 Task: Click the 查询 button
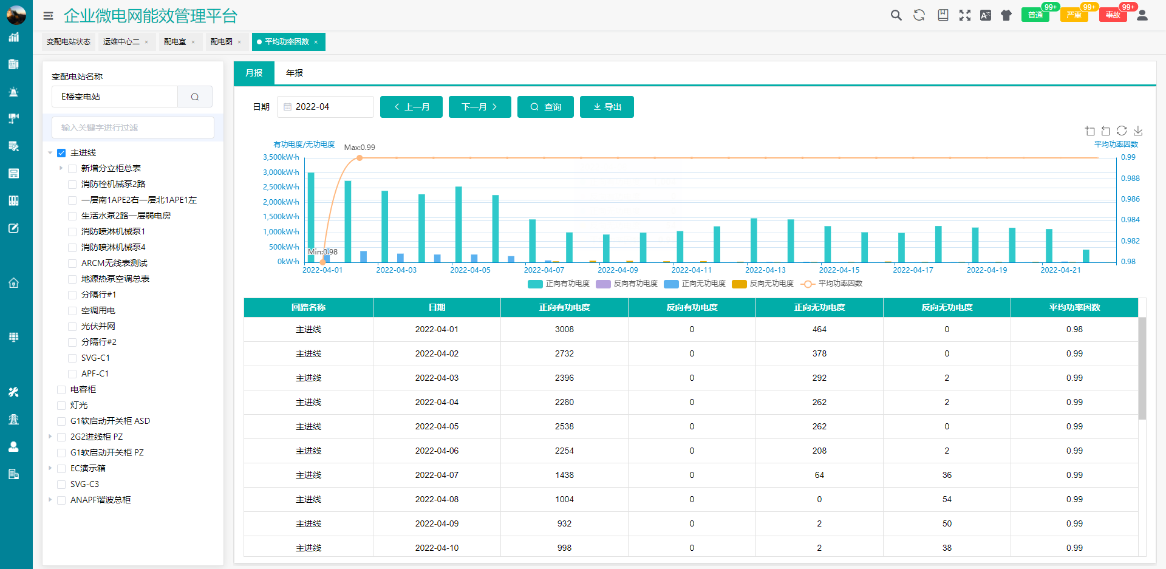click(545, 107)
